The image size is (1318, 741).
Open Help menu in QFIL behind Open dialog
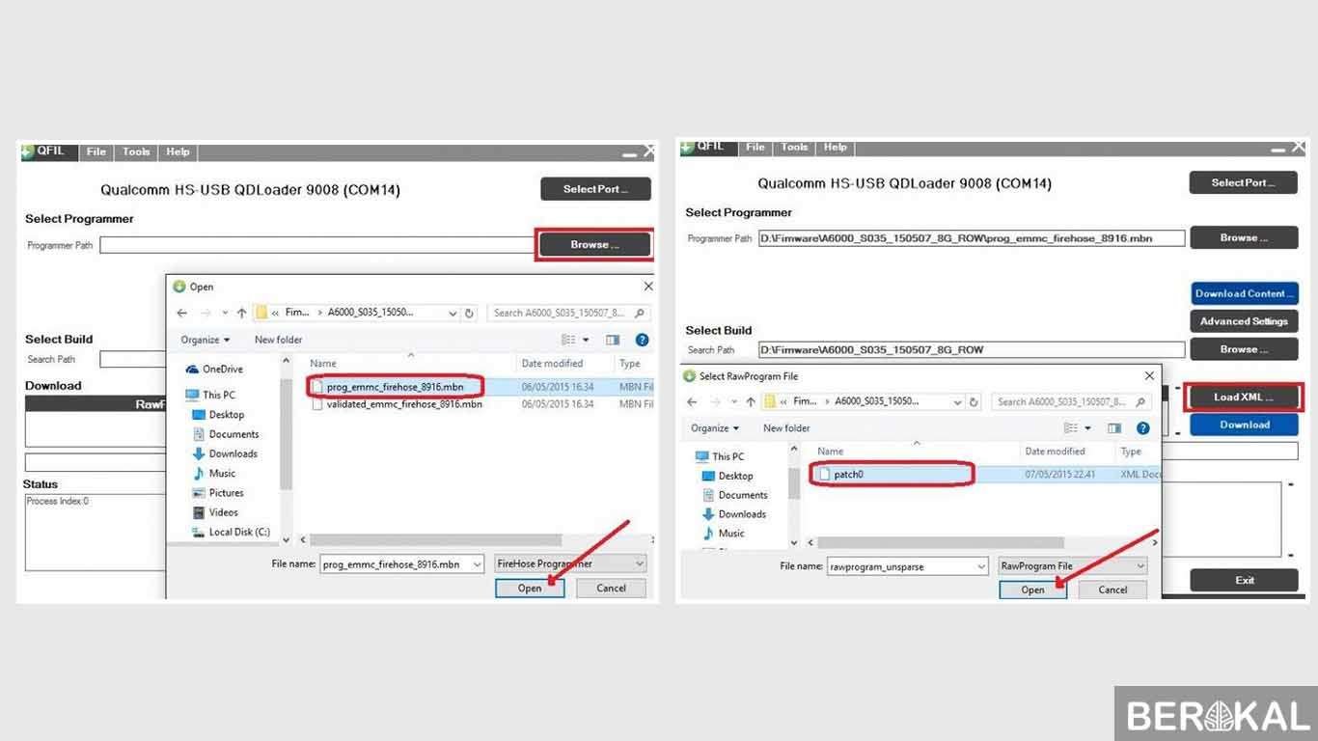coord(178,151)
